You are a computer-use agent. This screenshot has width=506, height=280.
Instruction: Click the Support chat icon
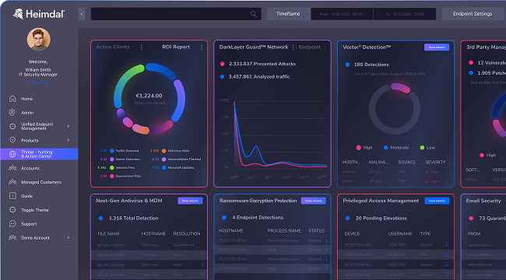pos(12,223)
